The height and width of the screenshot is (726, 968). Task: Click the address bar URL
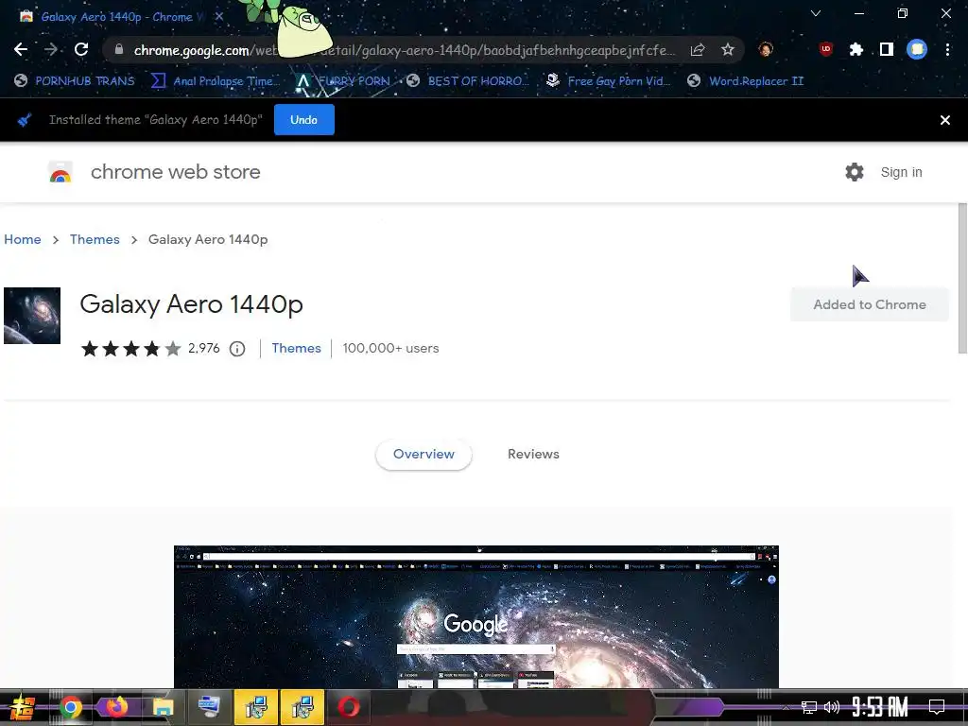point(405,50)
